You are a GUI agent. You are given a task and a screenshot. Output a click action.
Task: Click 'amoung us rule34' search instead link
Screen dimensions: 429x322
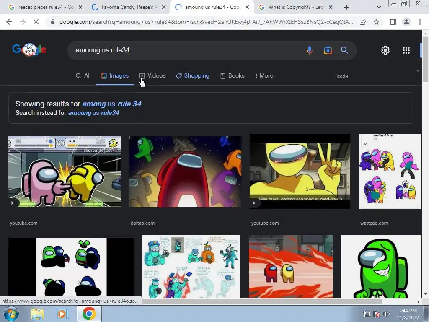click(x=93, y=113)
